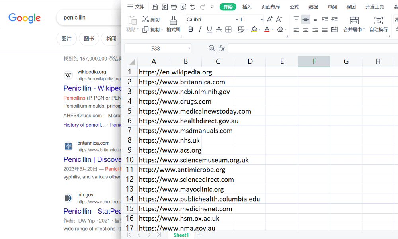Click the red font color A icon
398x239 pixels.
(x=267, y=29)
